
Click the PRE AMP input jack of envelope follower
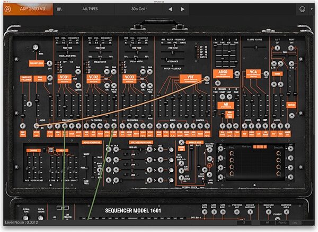[x=23, y=126]
